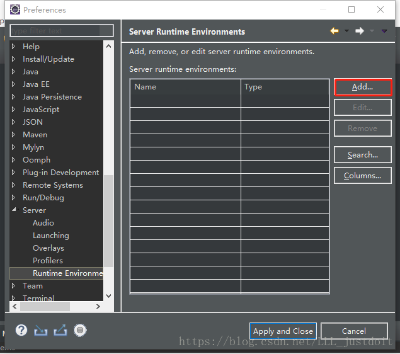Screen dimensions: 400x354
Task: Expand the Plug-in Development tree node
Action: click(13, 173)
